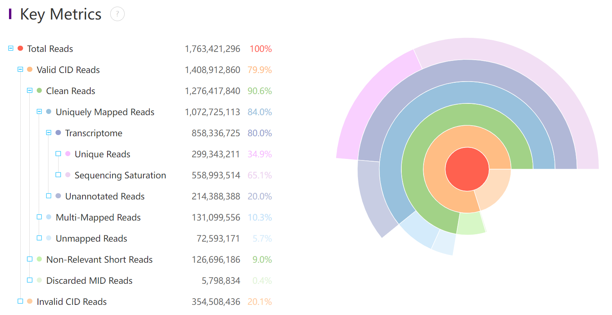Click the 79.9% percentage
This screenshot has height=315, width=612.
coord(259,70)
